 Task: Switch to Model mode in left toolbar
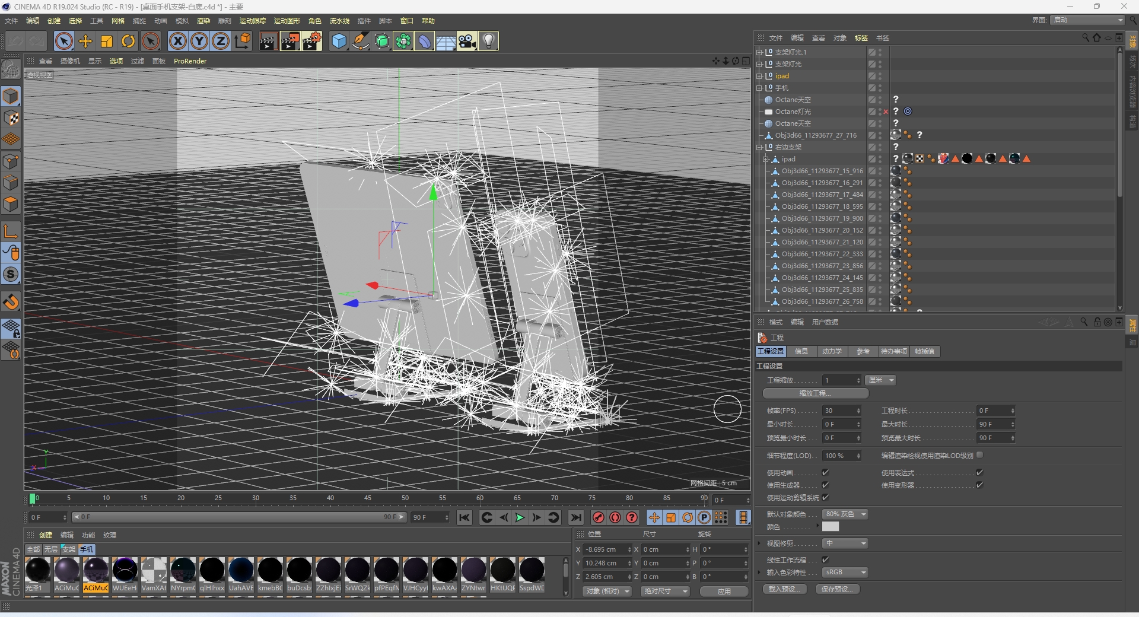[11, 96]
